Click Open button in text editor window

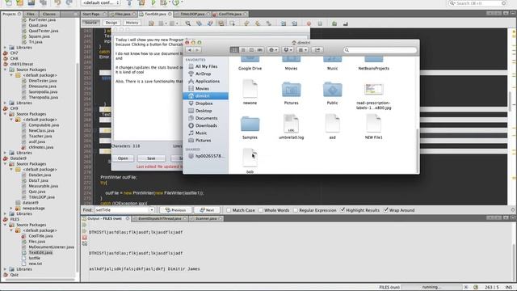tap(123, 158)
